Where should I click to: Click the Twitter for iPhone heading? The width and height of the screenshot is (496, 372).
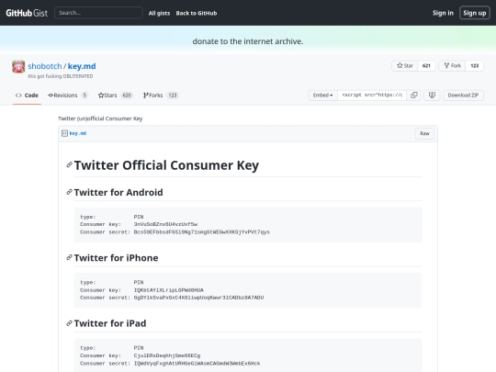(x=116, y=258)
